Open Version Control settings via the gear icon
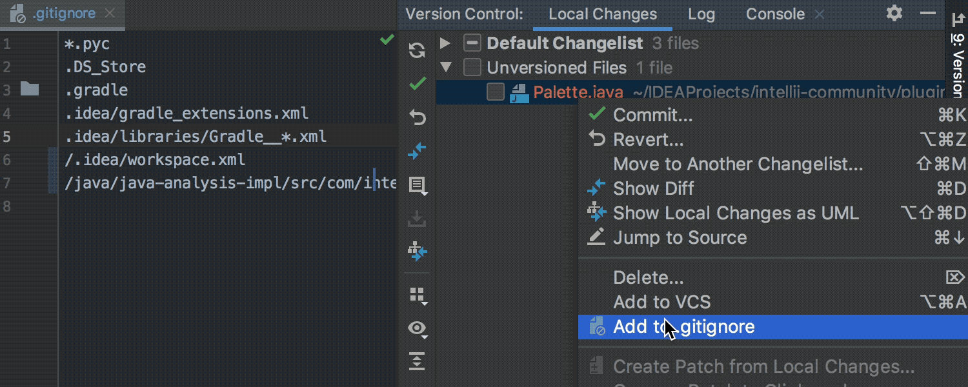The width and height of the screenshot is (968, 387). point(894,13)
